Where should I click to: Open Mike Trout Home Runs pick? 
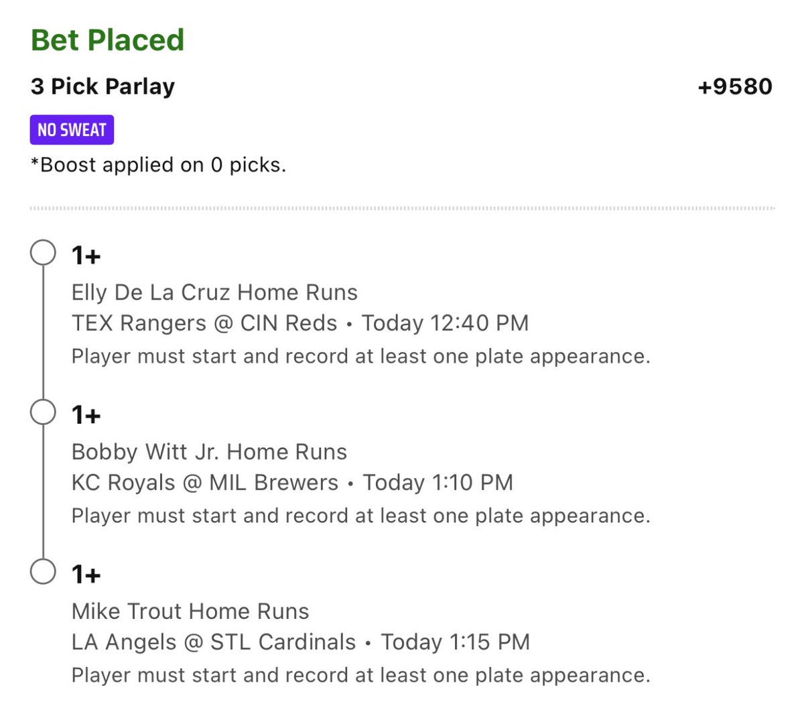tap(190, 611)
